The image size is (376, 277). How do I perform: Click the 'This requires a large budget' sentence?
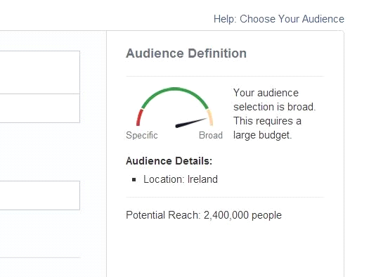pos(267,128)
